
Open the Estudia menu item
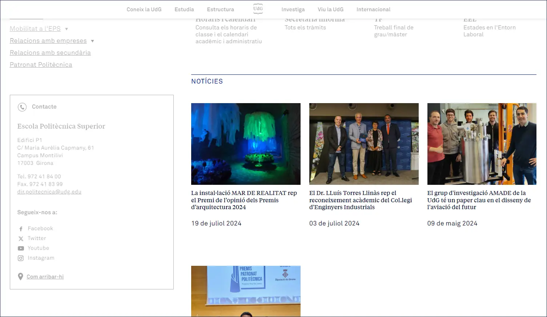[x=184, y=9]
